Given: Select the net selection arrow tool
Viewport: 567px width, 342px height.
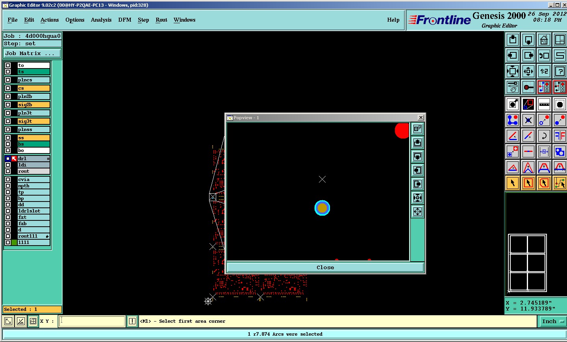Looking at the screenshot, I should (x=560, y=183).
